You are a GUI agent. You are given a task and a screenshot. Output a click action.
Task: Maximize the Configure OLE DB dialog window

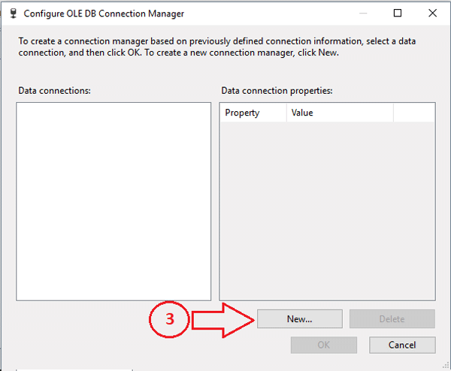point(398,13)
